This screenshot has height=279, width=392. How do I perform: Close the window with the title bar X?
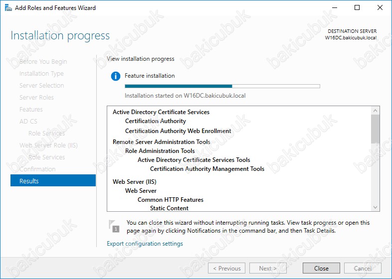[380, 8]
